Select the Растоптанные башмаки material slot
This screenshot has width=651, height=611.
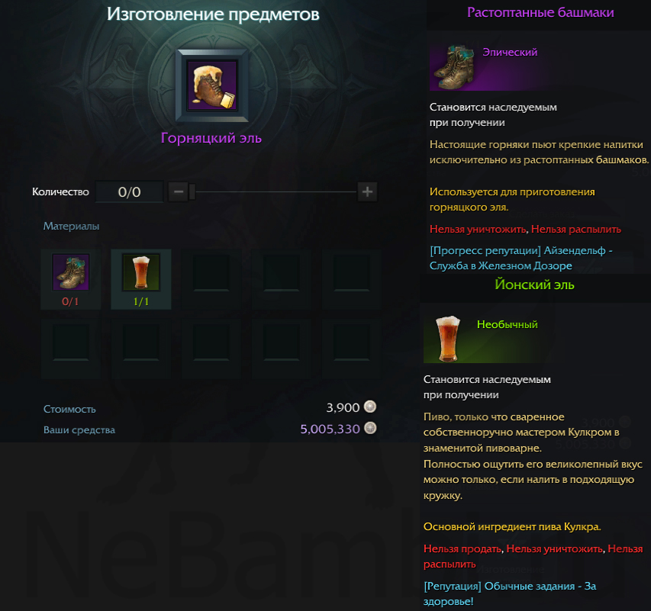[x=70, y=279]
